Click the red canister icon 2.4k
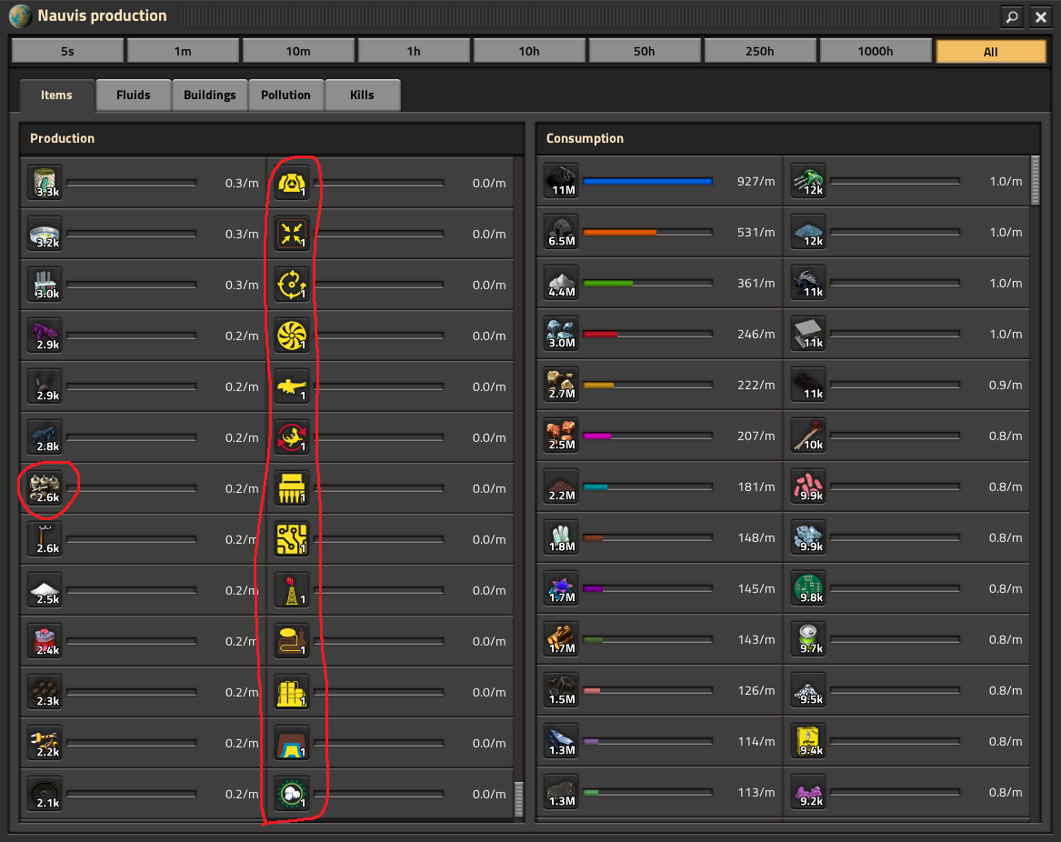 45,641
